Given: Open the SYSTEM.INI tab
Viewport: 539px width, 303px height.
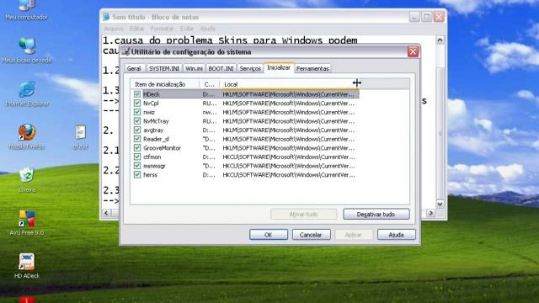Looking at the screenshot, I should coord(164,68).
